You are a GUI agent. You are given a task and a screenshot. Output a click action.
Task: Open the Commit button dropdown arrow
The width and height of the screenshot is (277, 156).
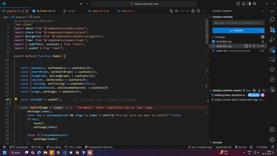click(262, 30)
